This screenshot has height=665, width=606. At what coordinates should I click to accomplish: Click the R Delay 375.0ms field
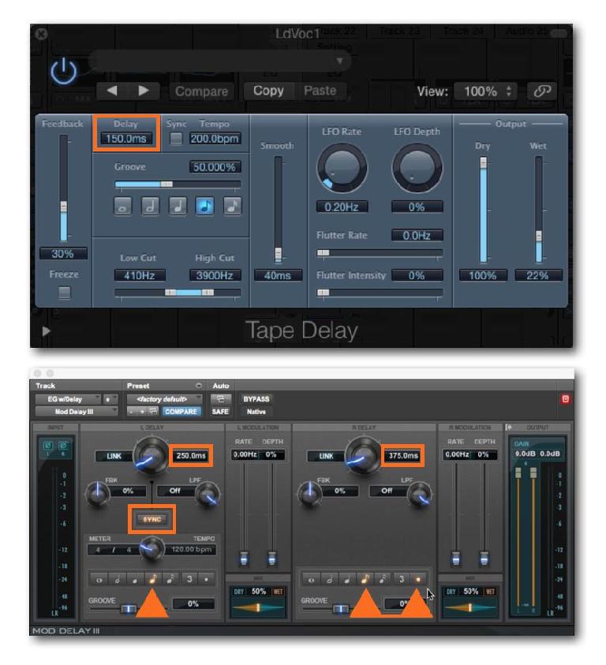(402, 456)
